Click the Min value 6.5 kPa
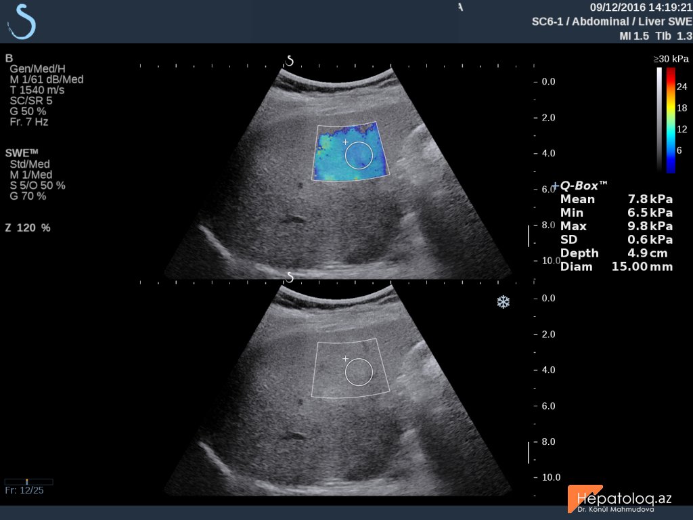 [x=650, y=213]
